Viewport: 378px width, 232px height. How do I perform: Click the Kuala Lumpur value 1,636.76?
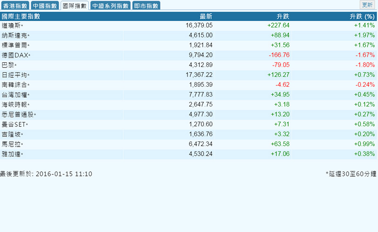(200, 134)
